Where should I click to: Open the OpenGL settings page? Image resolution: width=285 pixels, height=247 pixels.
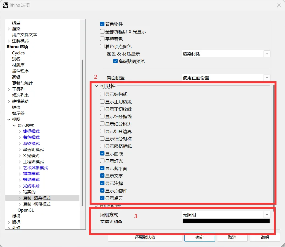[26, 210]
